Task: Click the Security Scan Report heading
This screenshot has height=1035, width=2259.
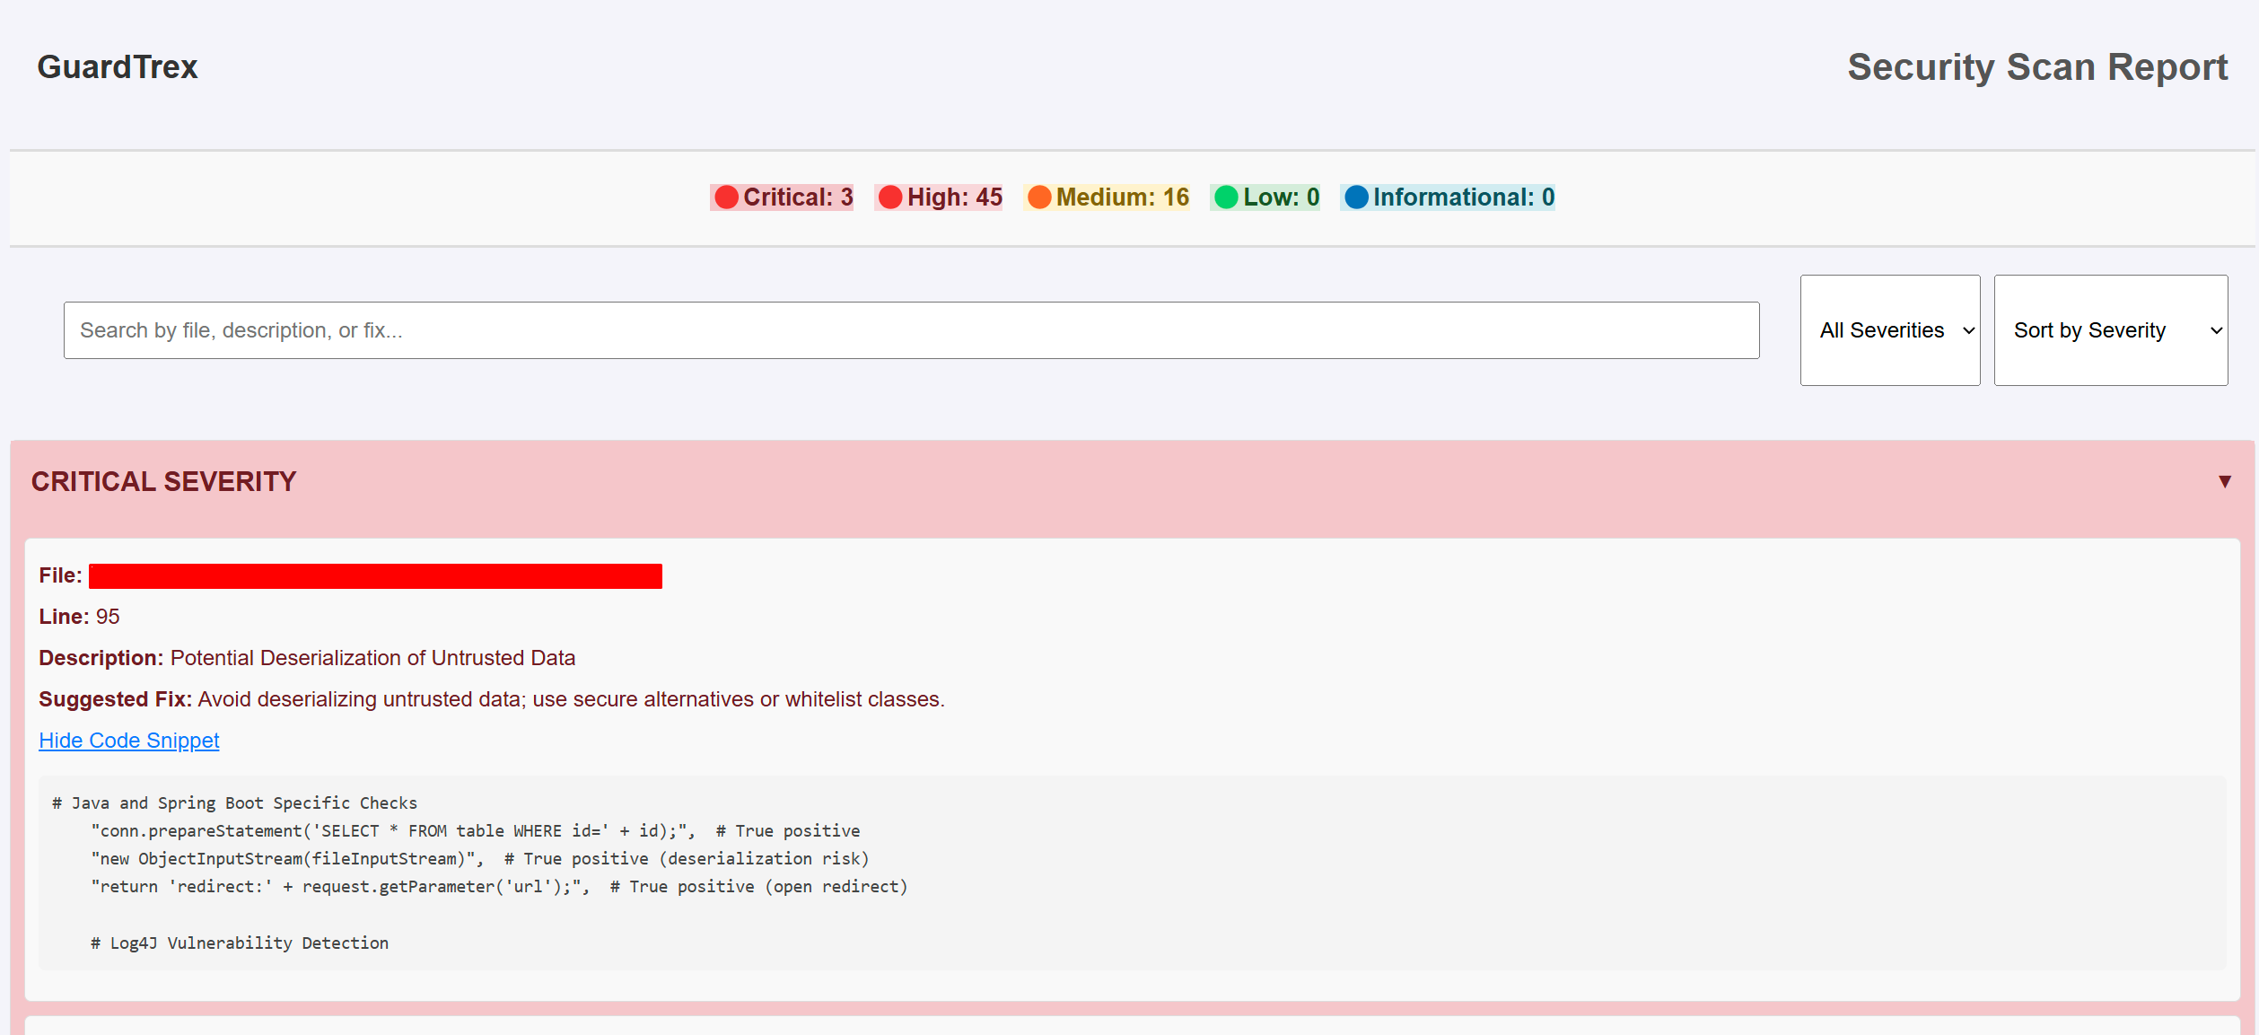Action: [x=2036, y=67]
